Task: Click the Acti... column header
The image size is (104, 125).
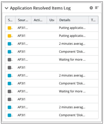Action: 39,20
